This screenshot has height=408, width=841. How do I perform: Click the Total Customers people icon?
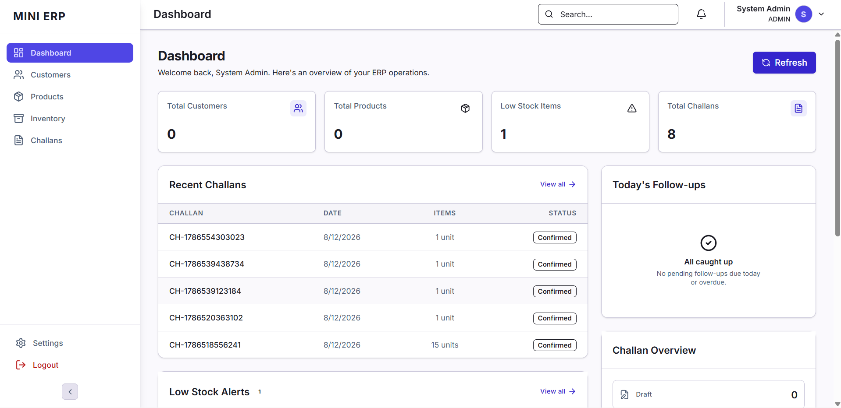298,108
